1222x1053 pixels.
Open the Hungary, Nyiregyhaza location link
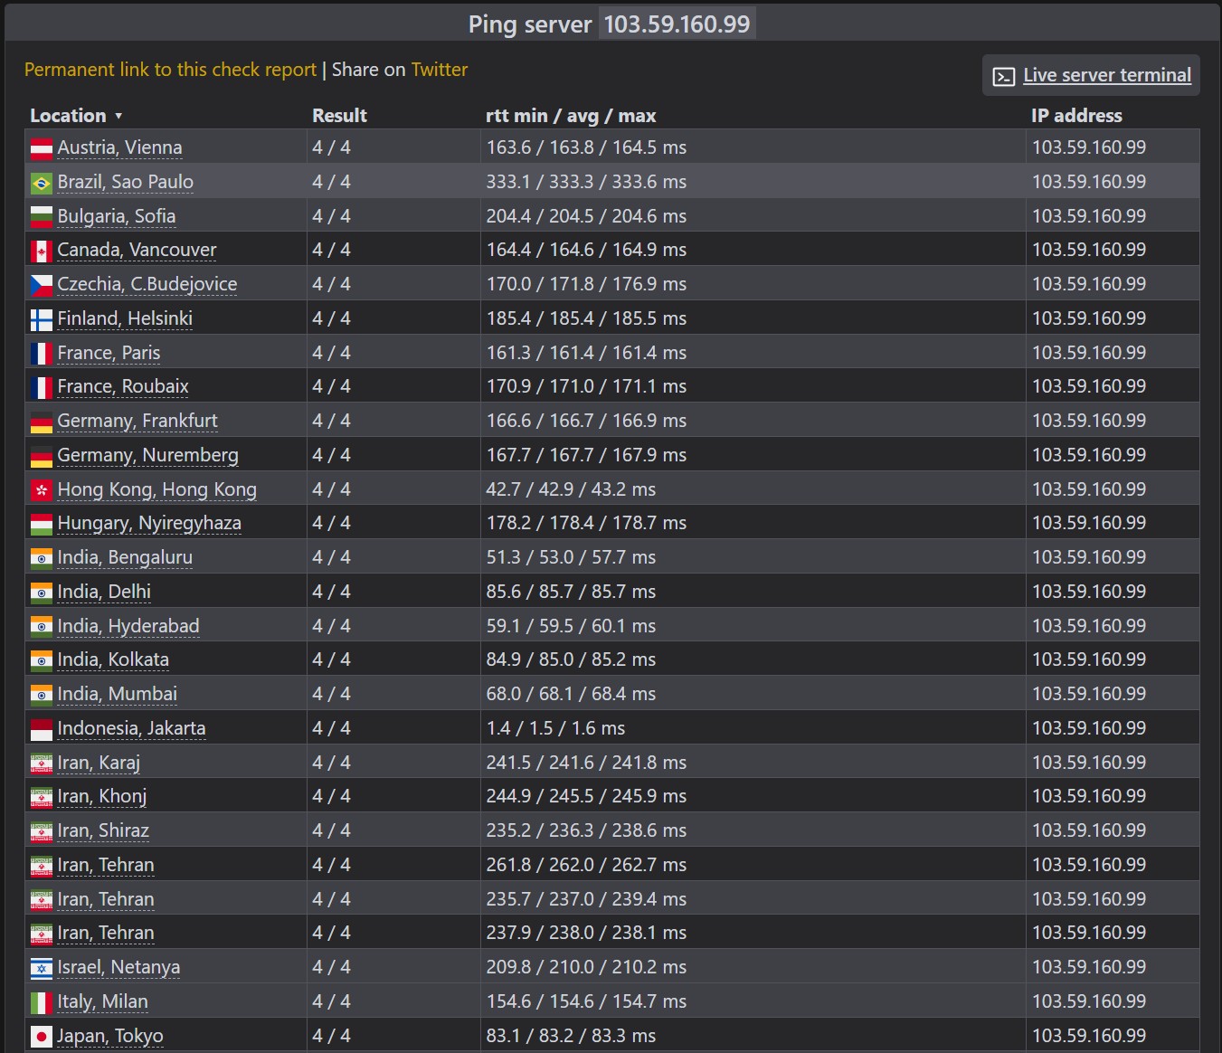click(149, 523)
